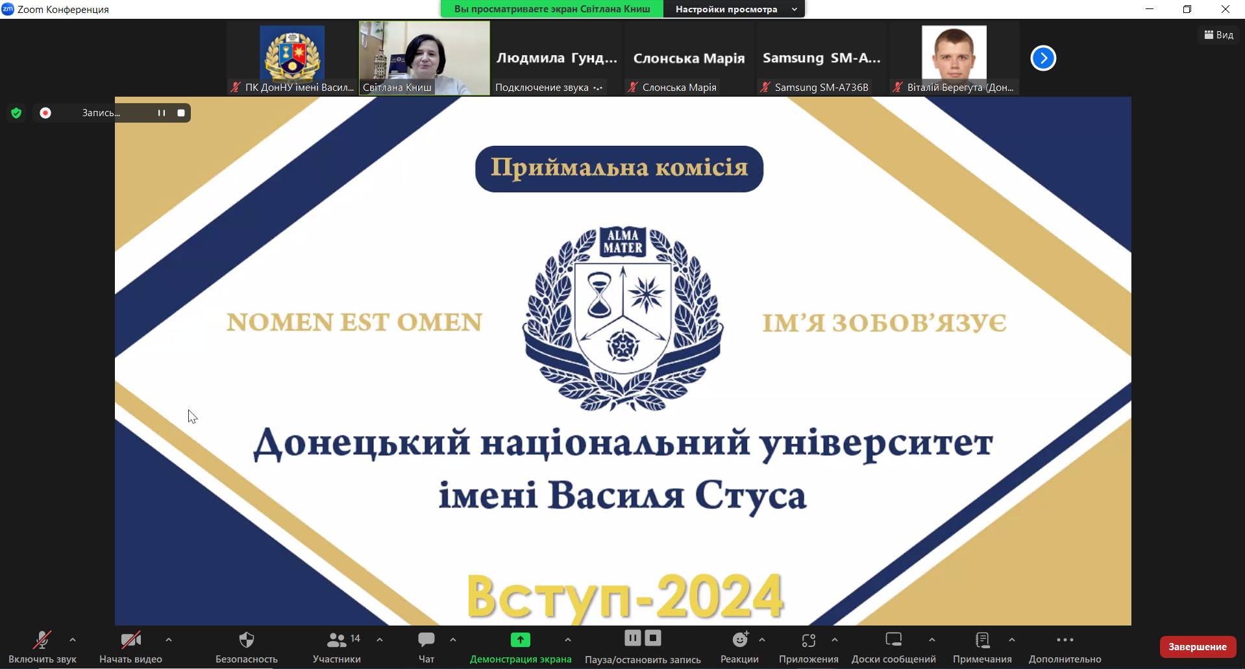
Task: Open Whiteboards (Доски сообщений) icon
Action: [893, 640]
